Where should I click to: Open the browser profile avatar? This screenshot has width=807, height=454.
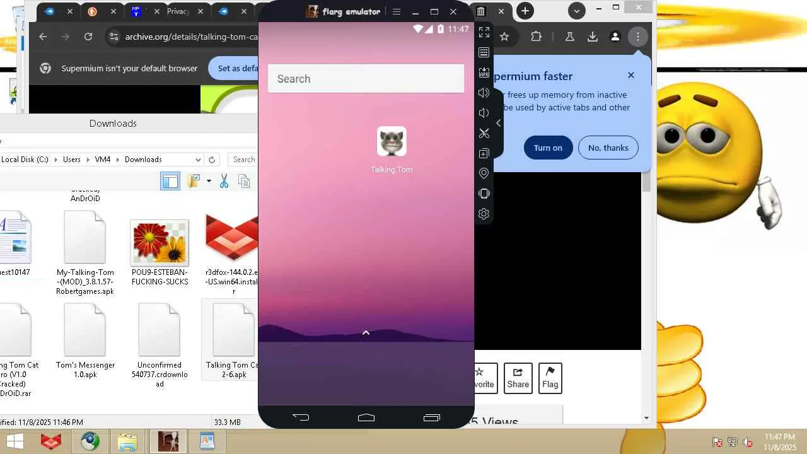coord(615,37)
